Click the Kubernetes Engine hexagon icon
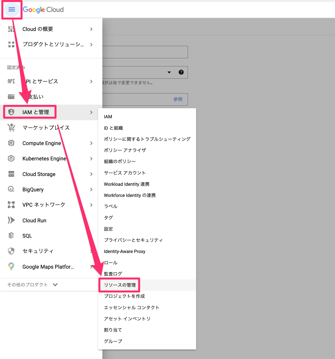335x359 pixels. coord(11,158)
